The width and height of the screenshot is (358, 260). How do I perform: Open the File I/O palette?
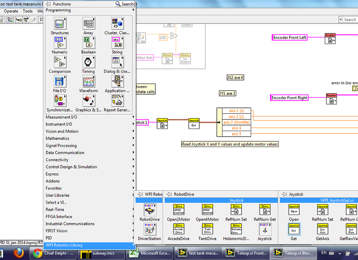click(60, 81)
